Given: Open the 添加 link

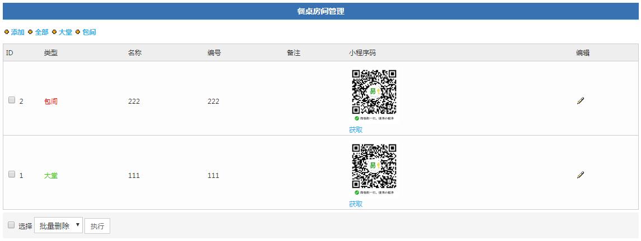Looking at the screenshot, I should pyautogui.click(x=17, y=32).
